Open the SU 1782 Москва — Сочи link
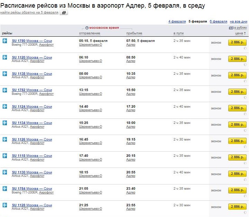 click(32, 90)
